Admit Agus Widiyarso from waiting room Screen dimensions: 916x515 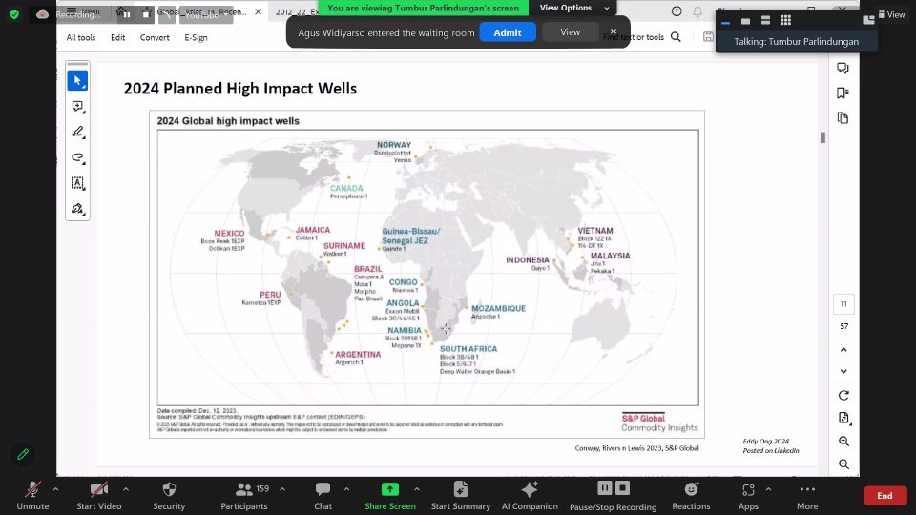click(508, 32)
